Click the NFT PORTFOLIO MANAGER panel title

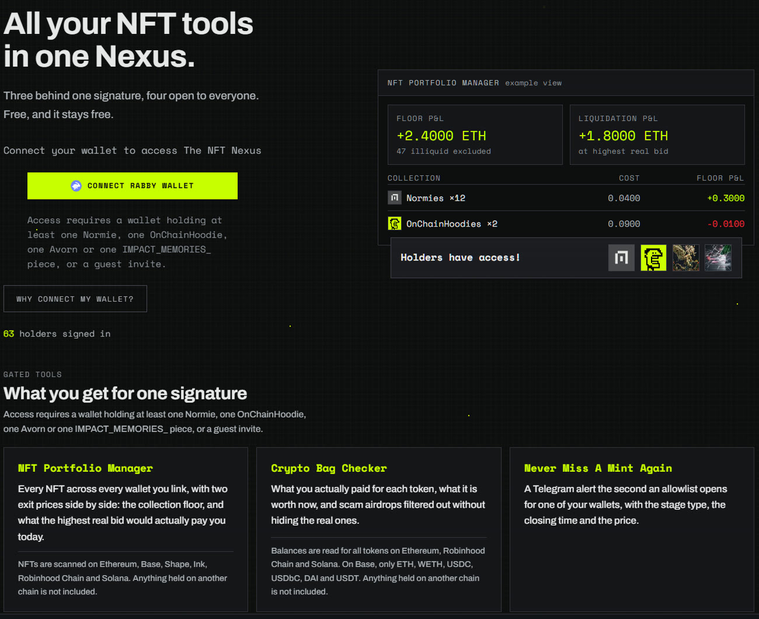tap(443, 83)
